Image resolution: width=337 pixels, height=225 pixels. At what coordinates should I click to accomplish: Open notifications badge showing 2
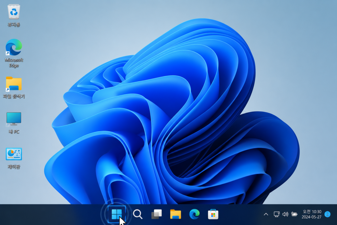[327, 214]
